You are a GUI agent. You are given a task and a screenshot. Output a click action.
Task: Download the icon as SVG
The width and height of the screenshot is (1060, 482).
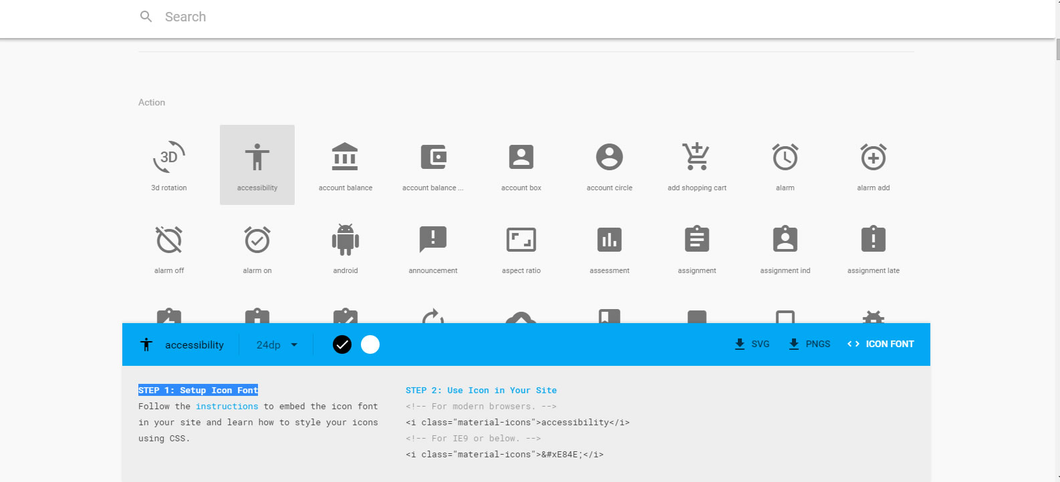pos(752,344)
